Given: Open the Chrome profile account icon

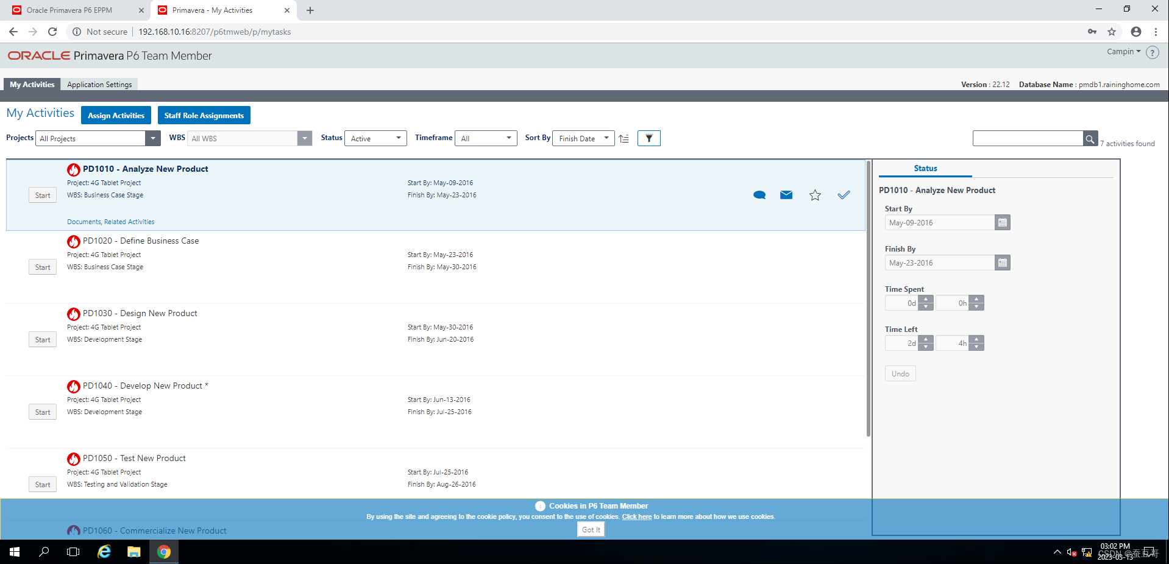Looking at the screenshot, I should 1136,32.
